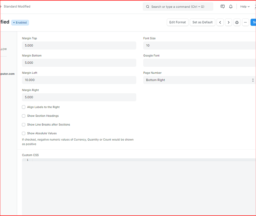256x216 pixels.
Task: Open the three-dots more menu
Action: [x=245, y=22]
